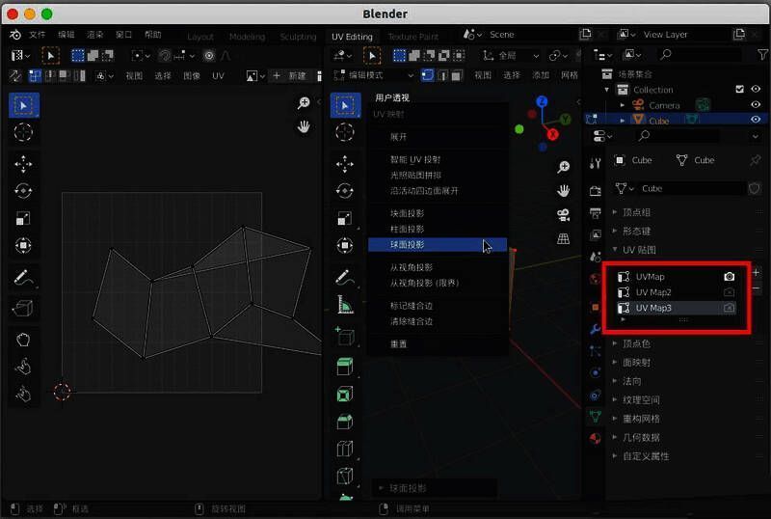The image size is (771, 519).
Task: Click the red X axis on navigation gizmo
Action: coord(552,134)
